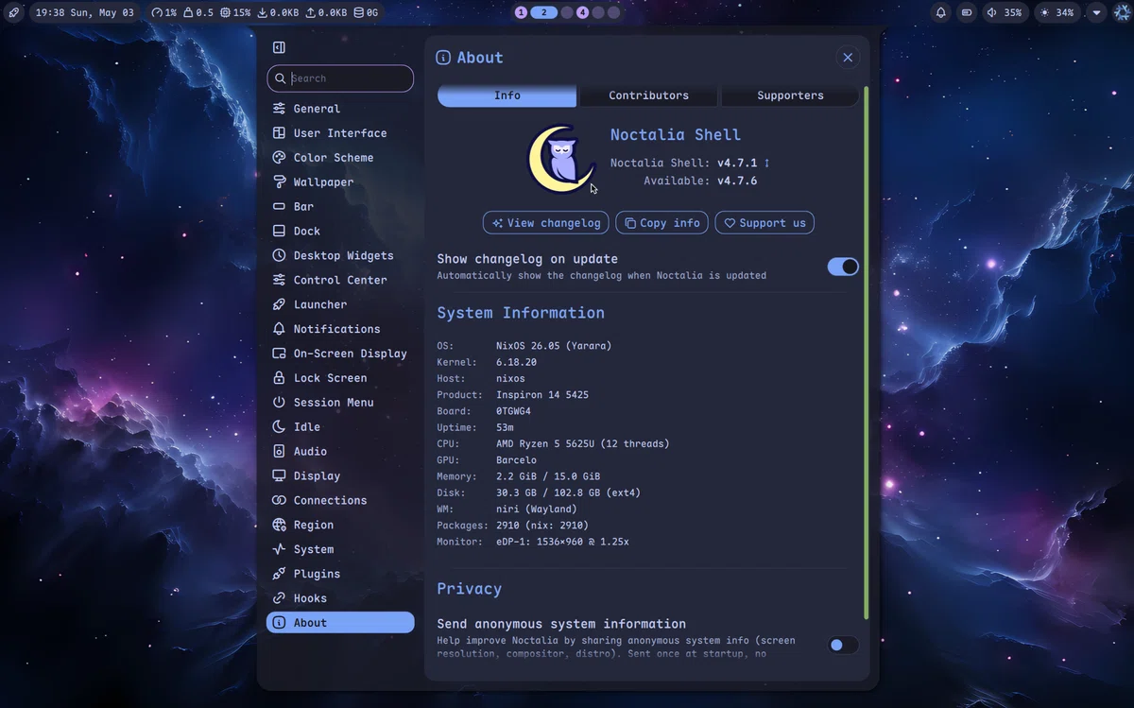Open Color Scheme palette icon

pos(279,158)
